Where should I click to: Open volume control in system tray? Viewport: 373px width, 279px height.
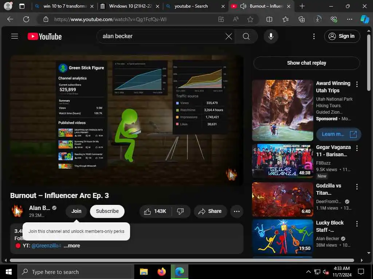tap(326, 272)
